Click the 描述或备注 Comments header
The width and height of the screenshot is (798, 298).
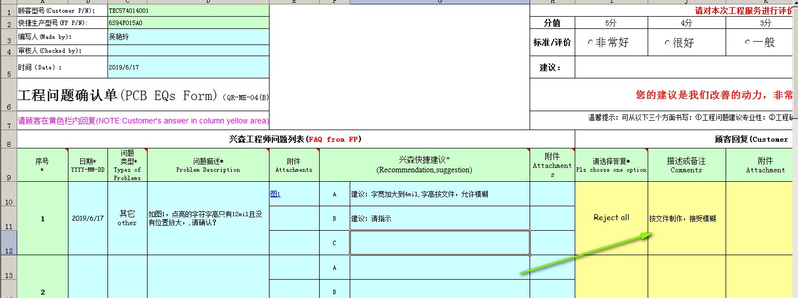[686, 165]
